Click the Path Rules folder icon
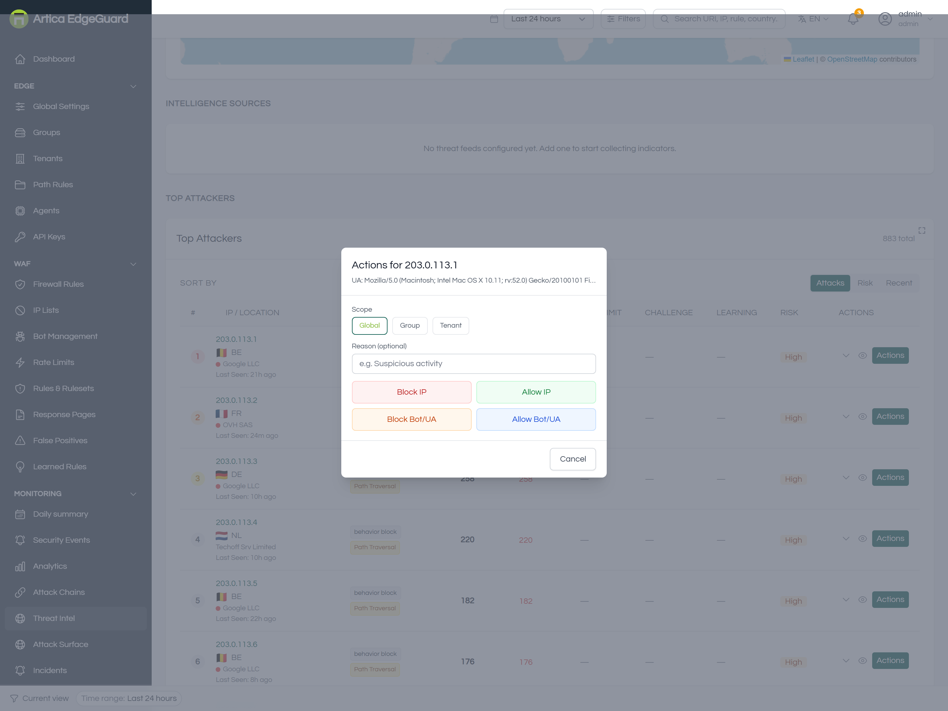Viewport: 948px width, 711px height. pos(20,185)
